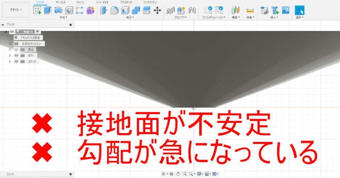Select the Combine tool
The height and width of the screenshot is (178, 340).
point(136,10)
